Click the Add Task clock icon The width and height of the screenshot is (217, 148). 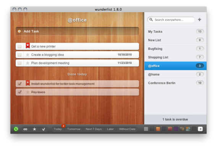[19, 31]
